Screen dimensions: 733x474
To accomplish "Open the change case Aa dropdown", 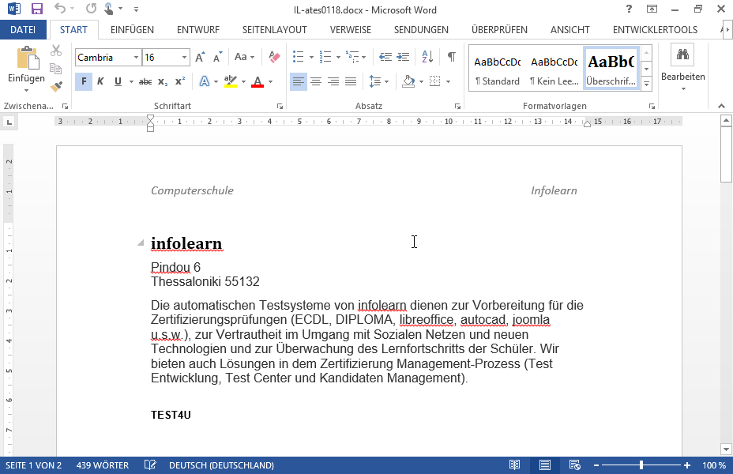I will coord(245,57).
